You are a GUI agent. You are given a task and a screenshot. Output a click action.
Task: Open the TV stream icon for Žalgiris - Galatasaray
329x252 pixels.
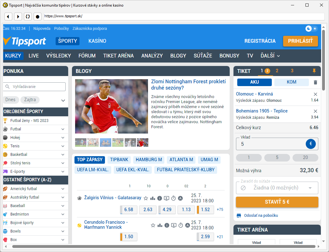pyautogui.click(x=167, y=198)
